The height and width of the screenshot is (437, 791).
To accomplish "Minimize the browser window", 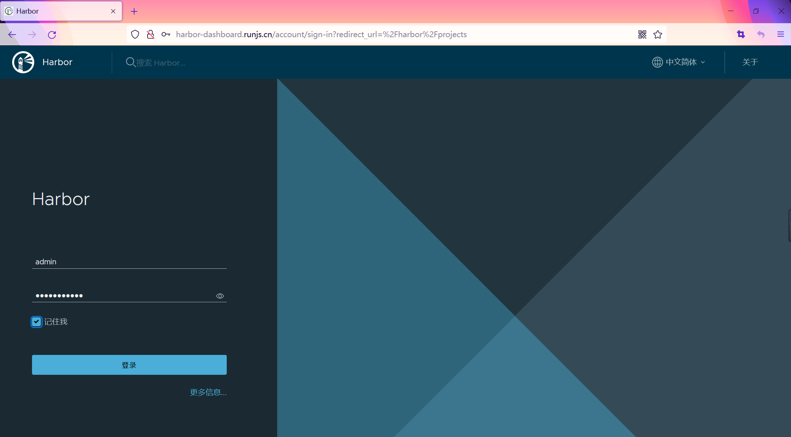I will pyautogui.click(x=731, y=11).
